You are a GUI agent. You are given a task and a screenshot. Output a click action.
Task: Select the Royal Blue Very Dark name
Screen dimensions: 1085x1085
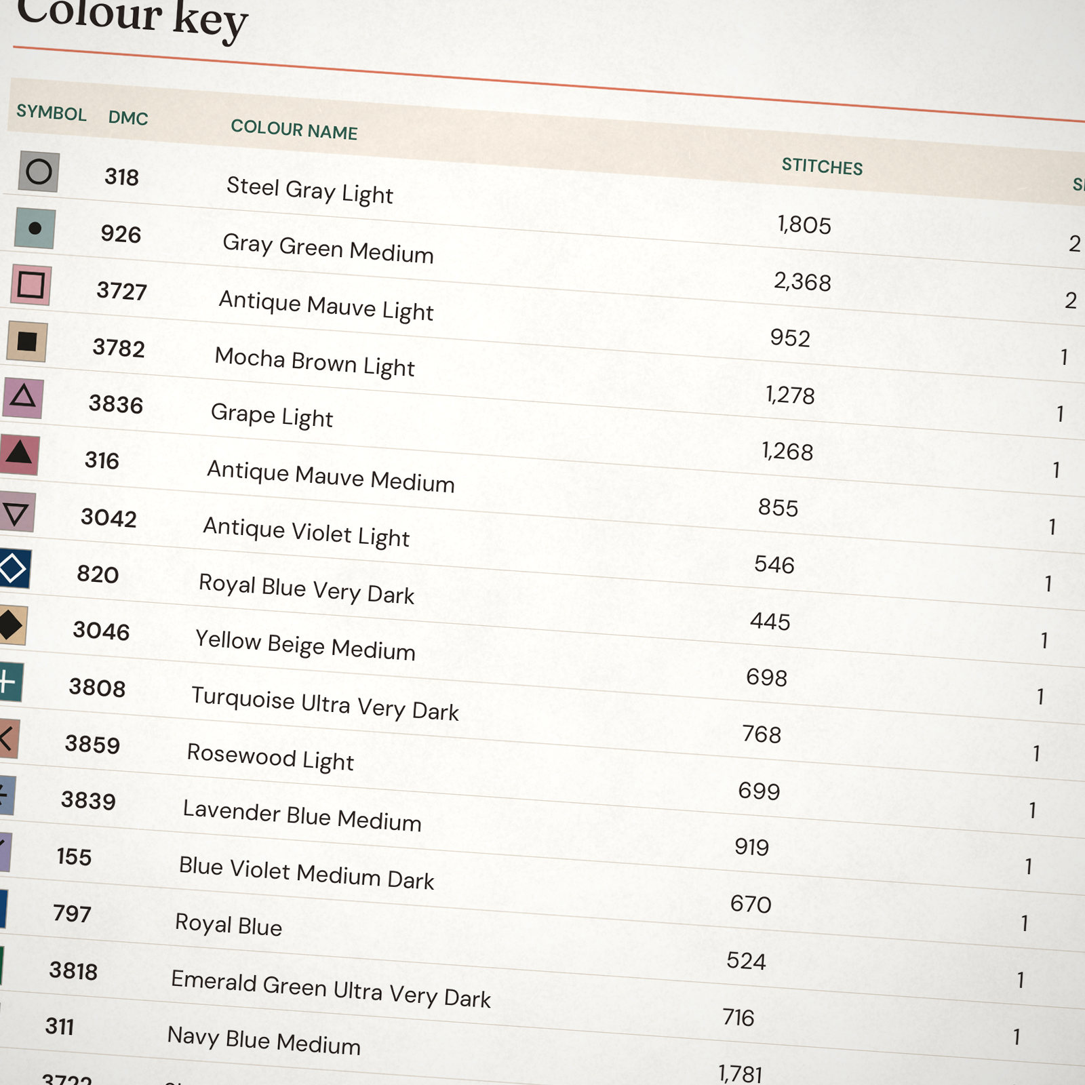307,589
